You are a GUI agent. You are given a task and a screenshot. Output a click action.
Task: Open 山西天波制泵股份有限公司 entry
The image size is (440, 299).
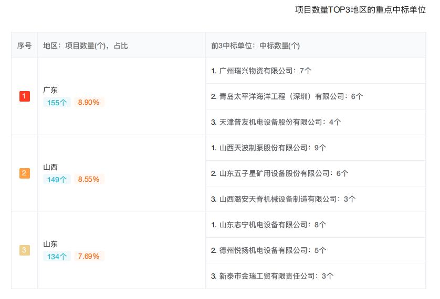[x=316, y=148]
